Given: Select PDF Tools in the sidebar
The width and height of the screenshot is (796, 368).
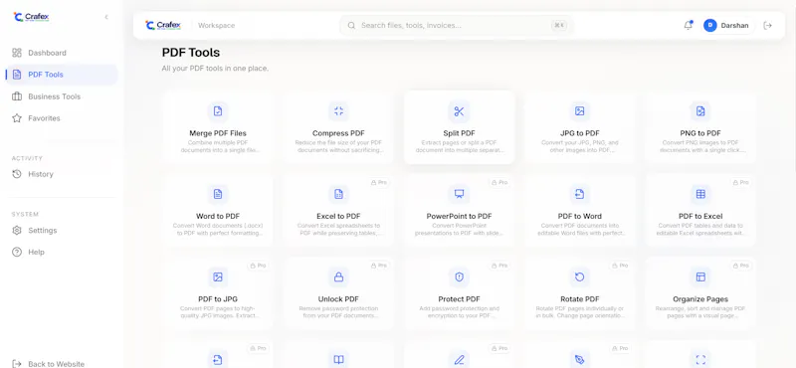Looking at the screenshot, I should [61, 75].
